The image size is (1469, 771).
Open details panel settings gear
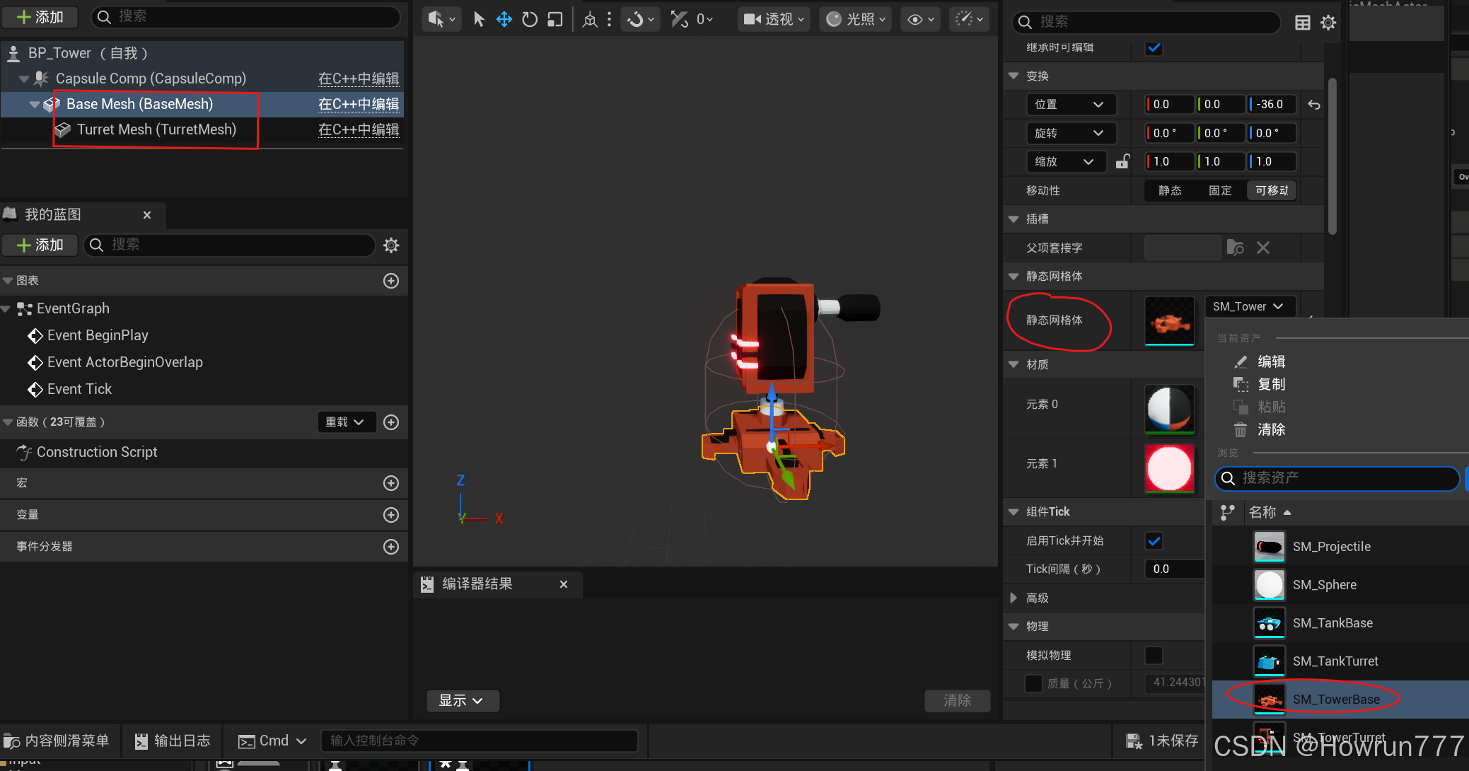(1328, 23)
